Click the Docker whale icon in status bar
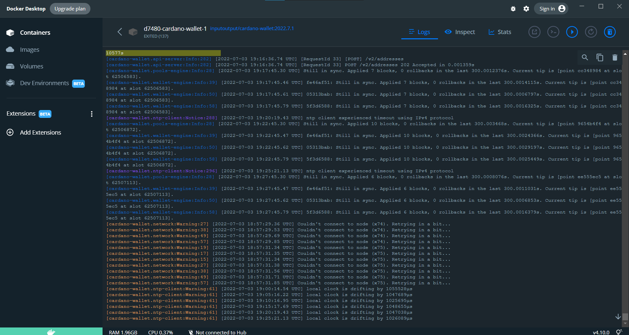 point(51,332)
